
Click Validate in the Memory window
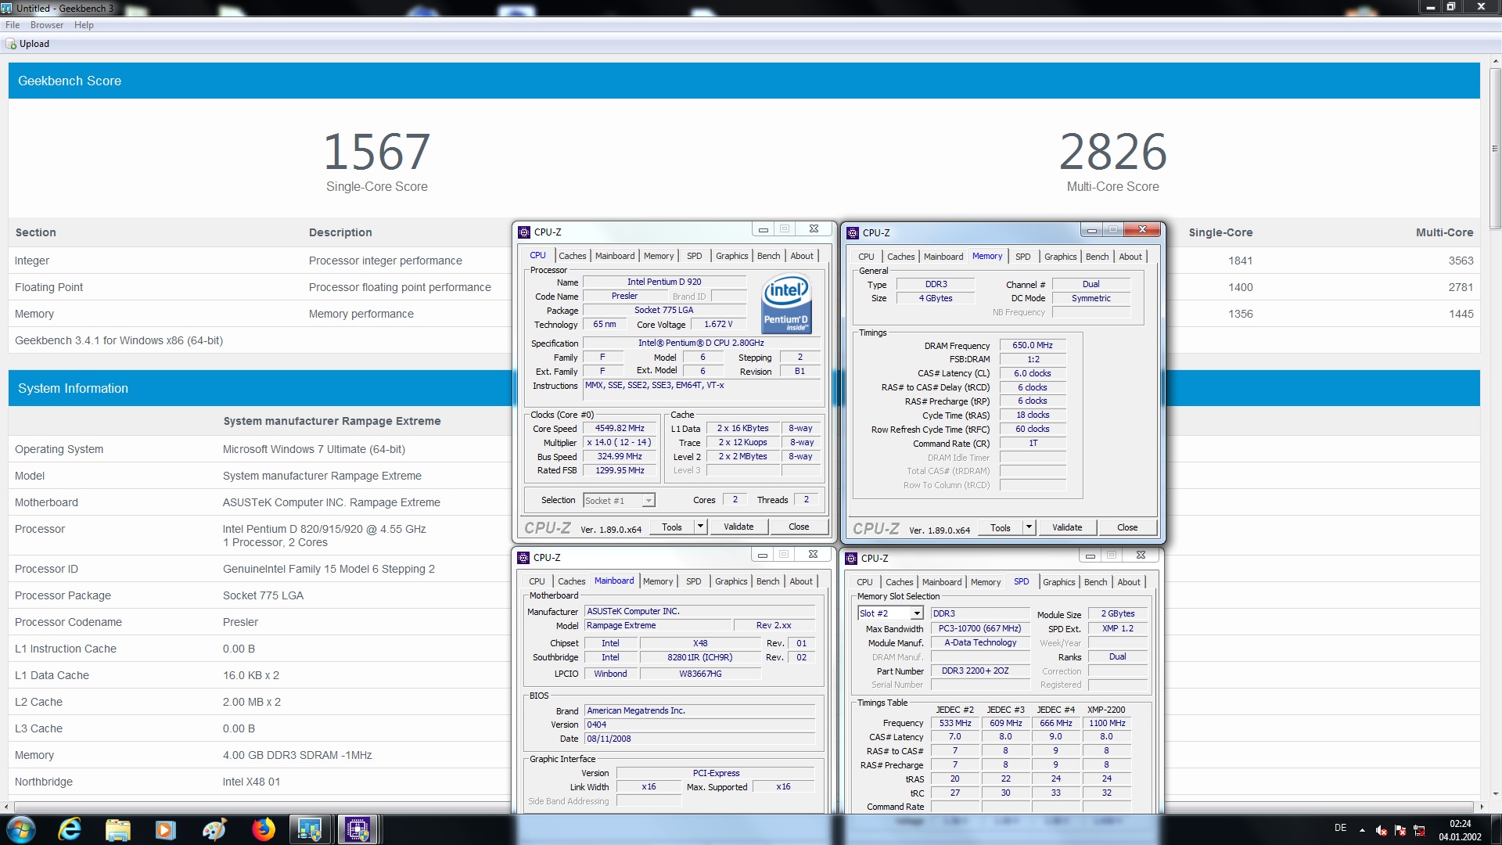1067,527
